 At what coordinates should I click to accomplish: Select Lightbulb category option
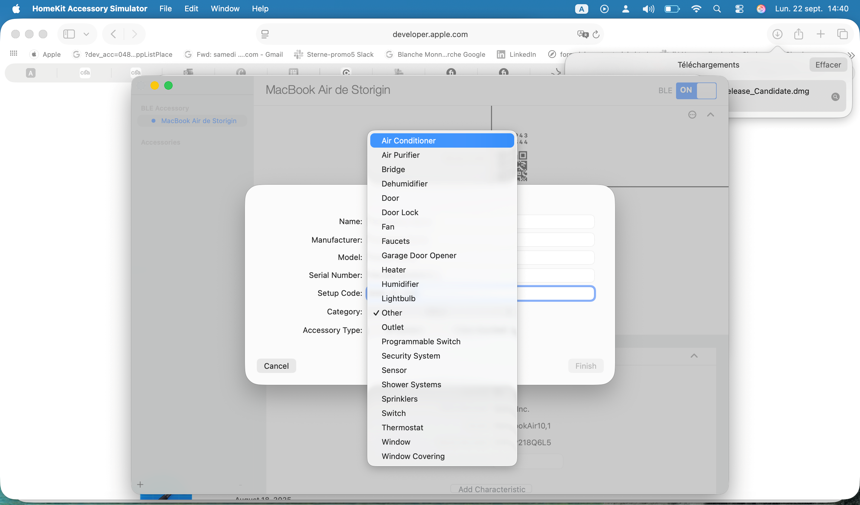tap(442, 299)
